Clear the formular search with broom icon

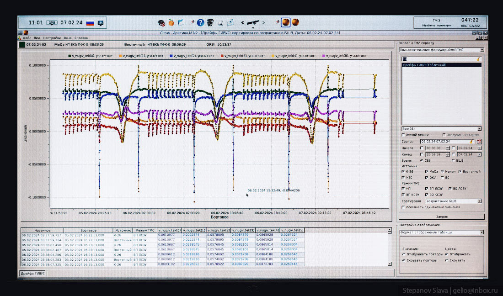(478, 59)
